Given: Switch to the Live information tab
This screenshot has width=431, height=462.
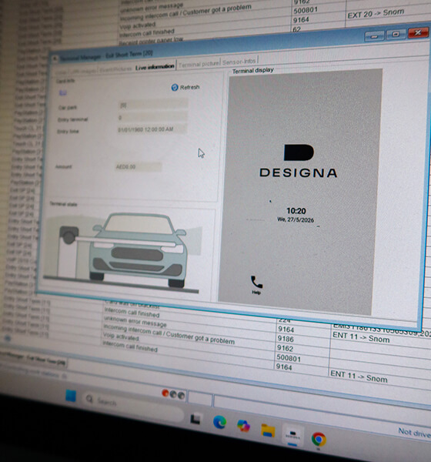Looking at the screenshot, I should click(155, 67).
